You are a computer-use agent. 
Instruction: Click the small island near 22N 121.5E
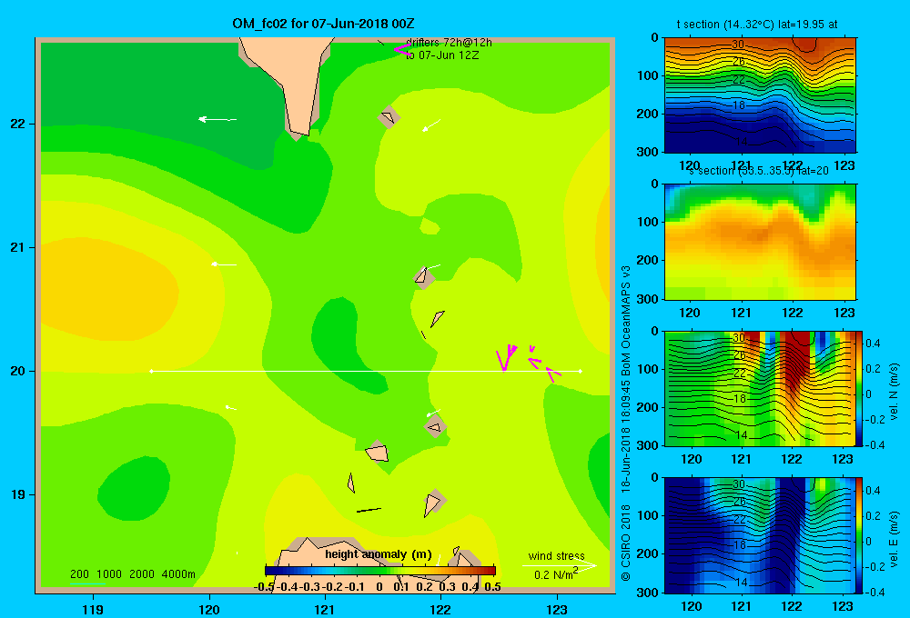388,117
